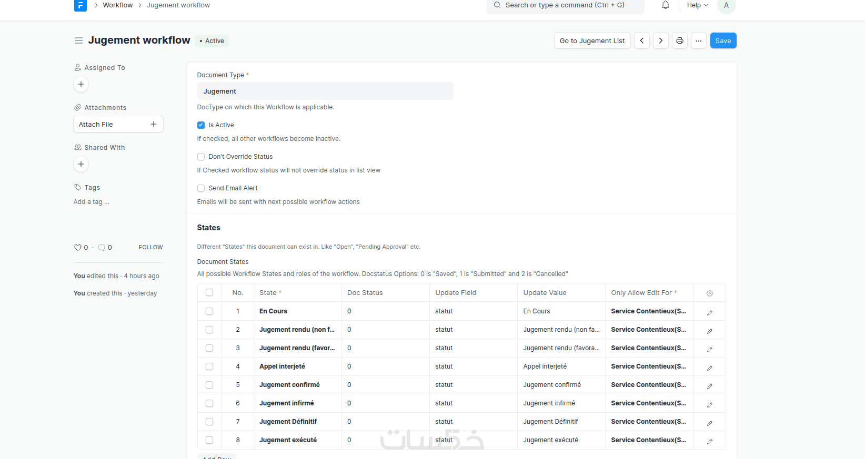Add assignee with Assigned To plus
Image resolution: width=865 pixels, height=459 pixels.
[81, 84]
